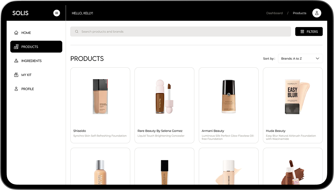Click the Ingredients flask icon
Screen dimensions: 334x190
click(x=16, y=61)
